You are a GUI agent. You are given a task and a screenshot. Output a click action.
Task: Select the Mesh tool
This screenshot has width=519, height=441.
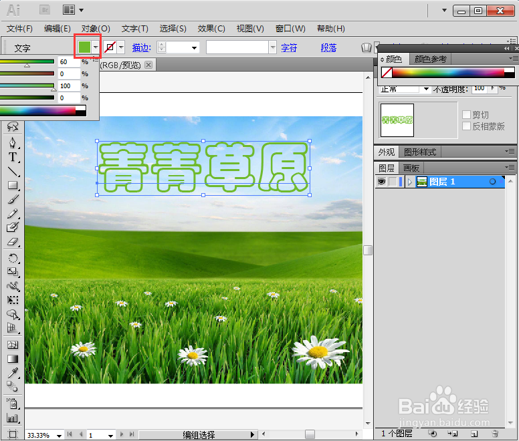[x=13, y=345]
